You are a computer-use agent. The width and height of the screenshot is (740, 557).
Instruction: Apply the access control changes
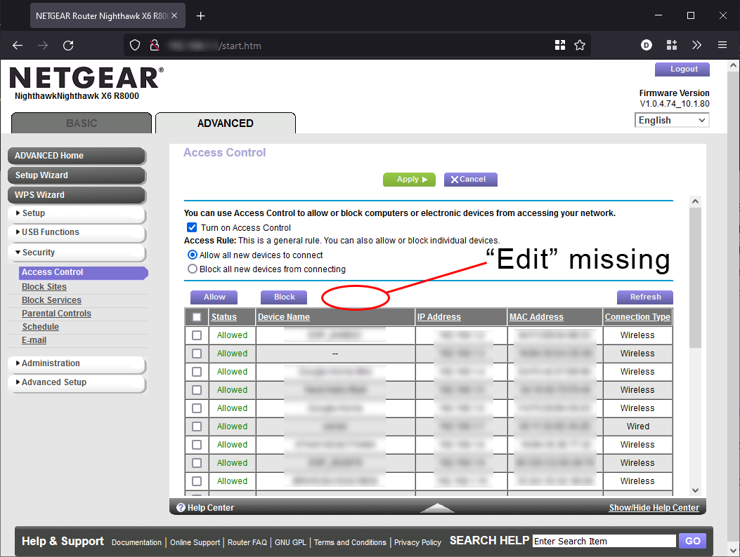click(409, 179)
